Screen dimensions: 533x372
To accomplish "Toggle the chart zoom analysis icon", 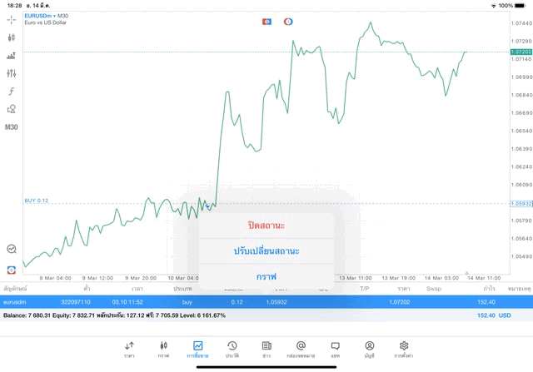I will (11, 249).
